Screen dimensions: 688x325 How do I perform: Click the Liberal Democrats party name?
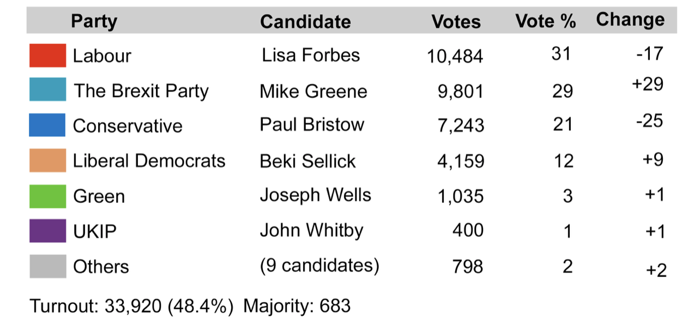coord(149,161)
